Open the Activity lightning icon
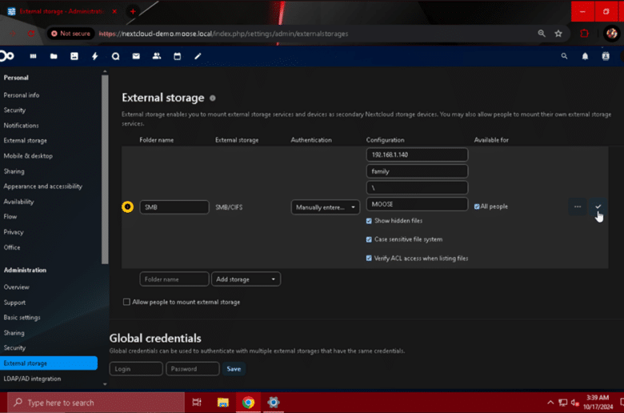The height and width of the screenshot is (413, 624). (x=94, y=56)
